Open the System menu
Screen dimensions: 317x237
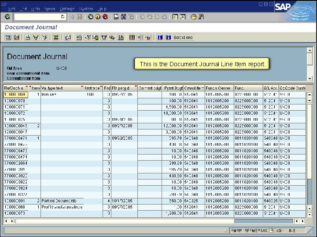click(x=86, y=9)
